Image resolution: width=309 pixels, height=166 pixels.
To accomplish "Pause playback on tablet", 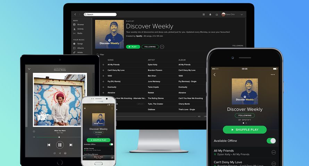I will click(60, 145).
